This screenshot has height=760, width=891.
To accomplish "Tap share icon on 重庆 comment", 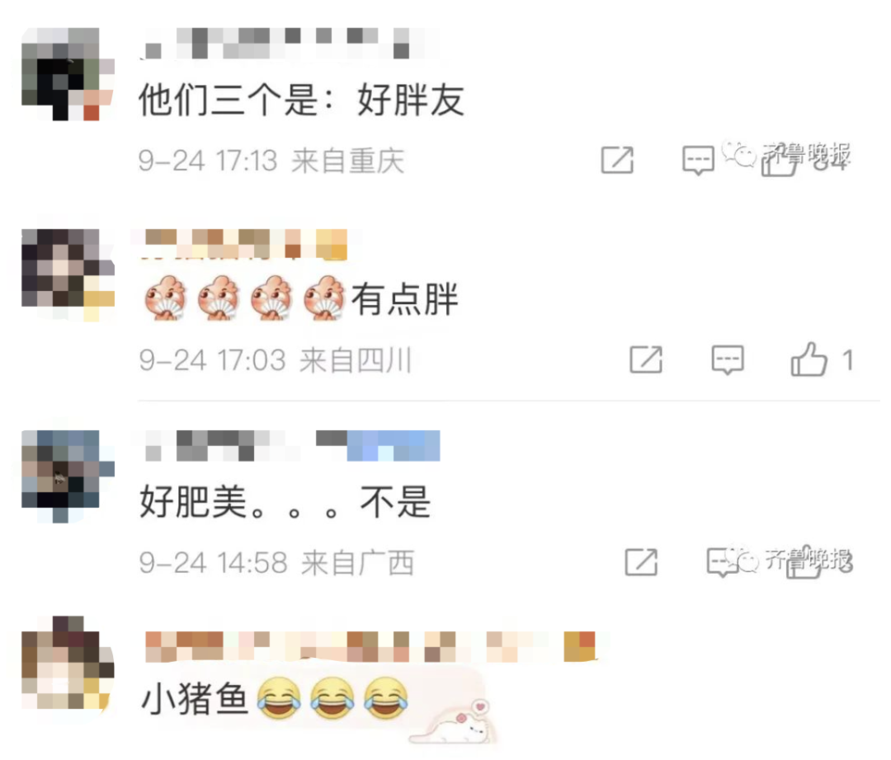I will click(x=617, y=160).
